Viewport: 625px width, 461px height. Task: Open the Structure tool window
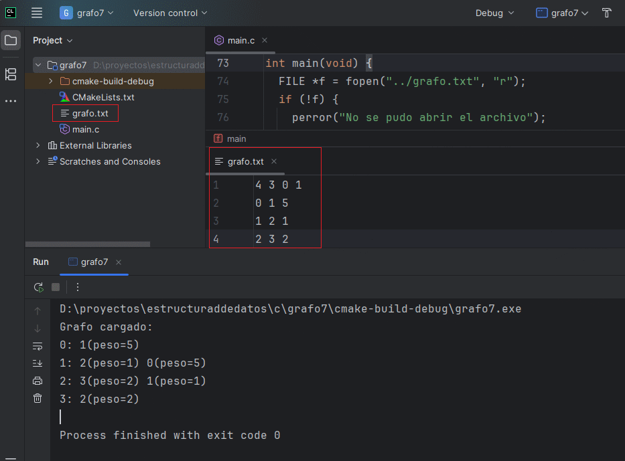coord(11,74)
